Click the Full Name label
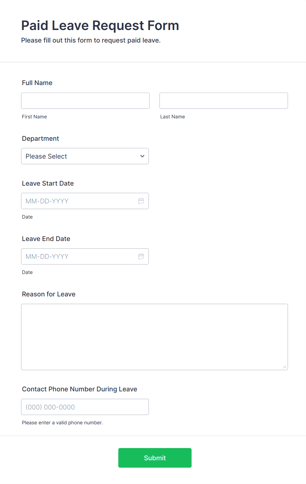 pos(37,83)
